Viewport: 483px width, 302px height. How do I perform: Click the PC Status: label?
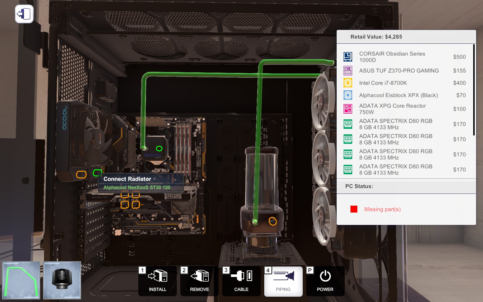click(359, 186)
